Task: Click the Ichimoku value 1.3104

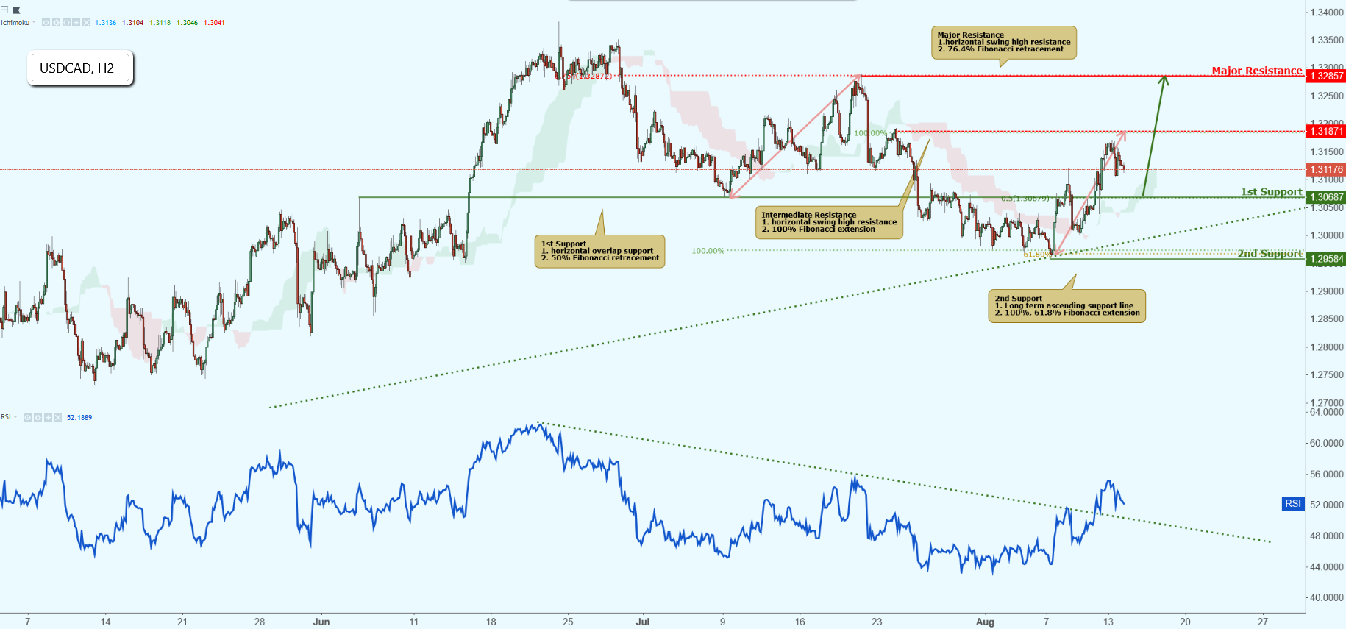Action: pos(132,23)
